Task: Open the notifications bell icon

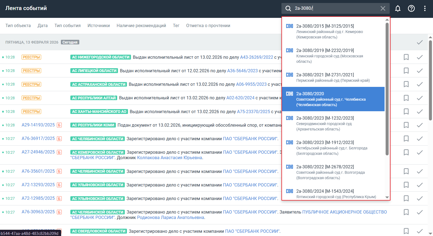Action: (x=398, y=8)
